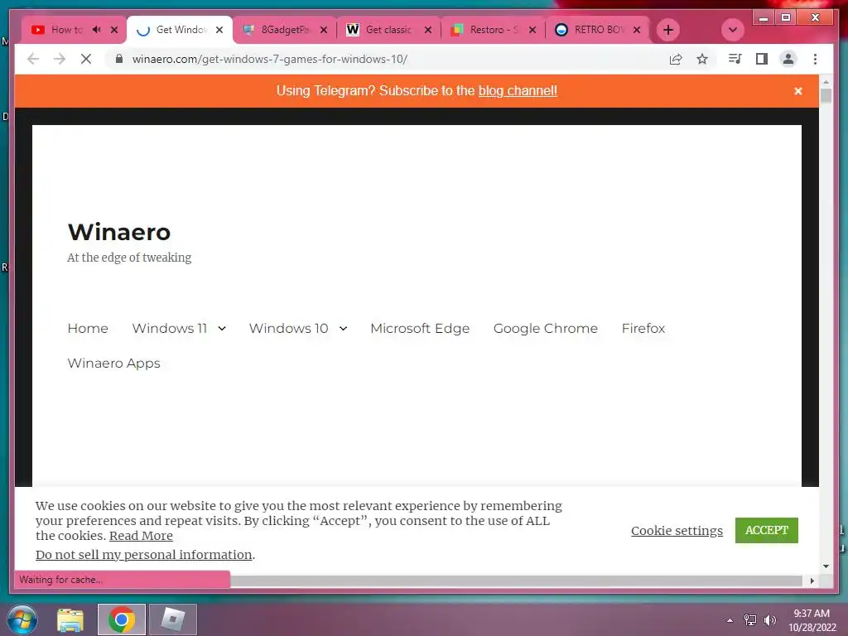The width and height of the screenshot is (848, 636).
Task: Expand the Windows 10 submenu chevron
Action: (x=343, y=328)
